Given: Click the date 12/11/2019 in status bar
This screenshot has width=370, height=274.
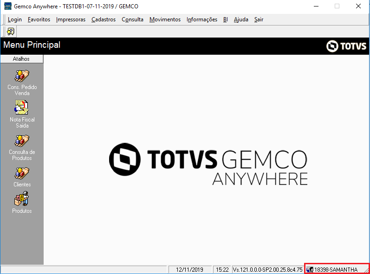Looking at the screenshot, I should (189, 269).
